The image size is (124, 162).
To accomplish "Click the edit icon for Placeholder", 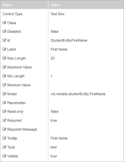I will [x=4, y=103].
